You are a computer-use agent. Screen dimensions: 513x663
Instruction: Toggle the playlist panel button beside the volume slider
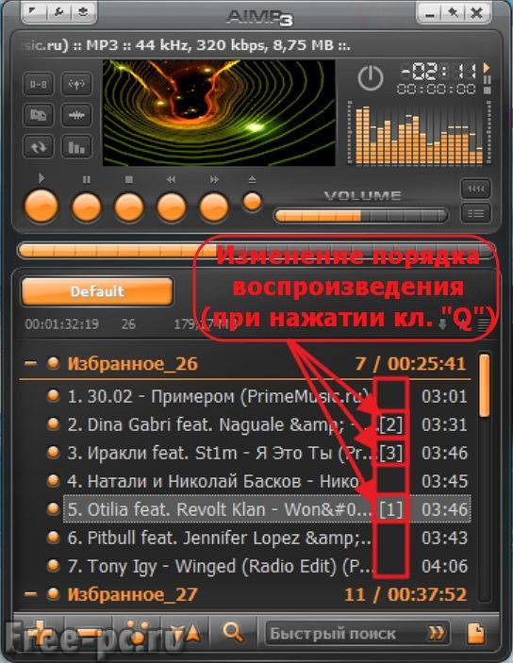click(475, 213)
